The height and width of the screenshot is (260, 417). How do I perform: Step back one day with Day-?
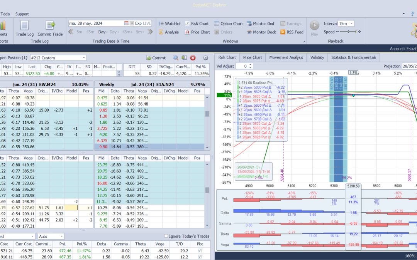coord(102,32)
